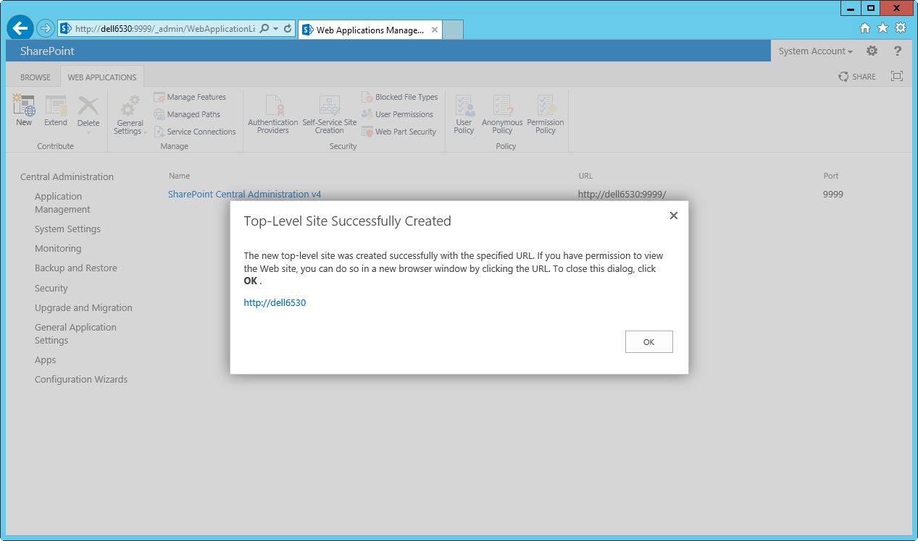Go to Monitoring
Screen dimensions: 918x541
(x=58, y=249)
